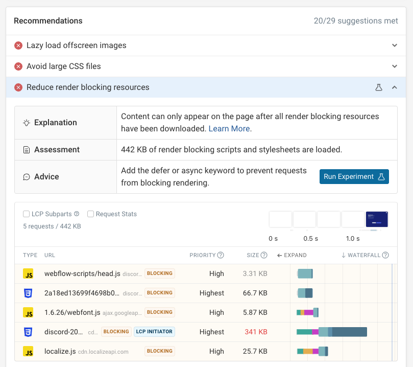Open the Learn More link
This screenshot has height=367, width=413.
229,129
